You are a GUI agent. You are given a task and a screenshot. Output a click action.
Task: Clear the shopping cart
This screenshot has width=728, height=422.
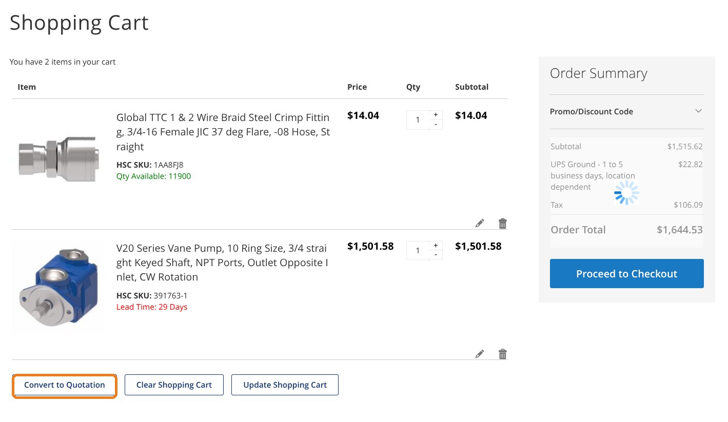point(174,385)
